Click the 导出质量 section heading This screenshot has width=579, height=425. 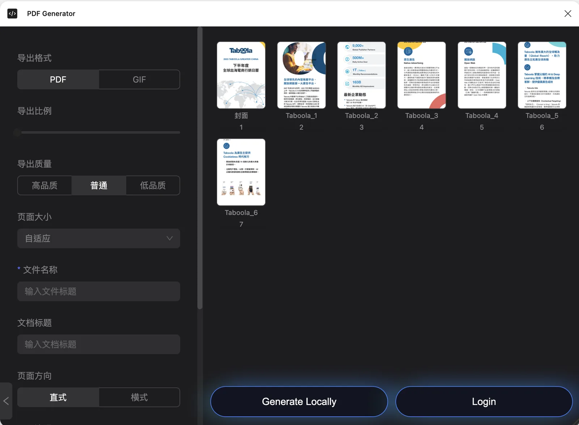[34, 164]
